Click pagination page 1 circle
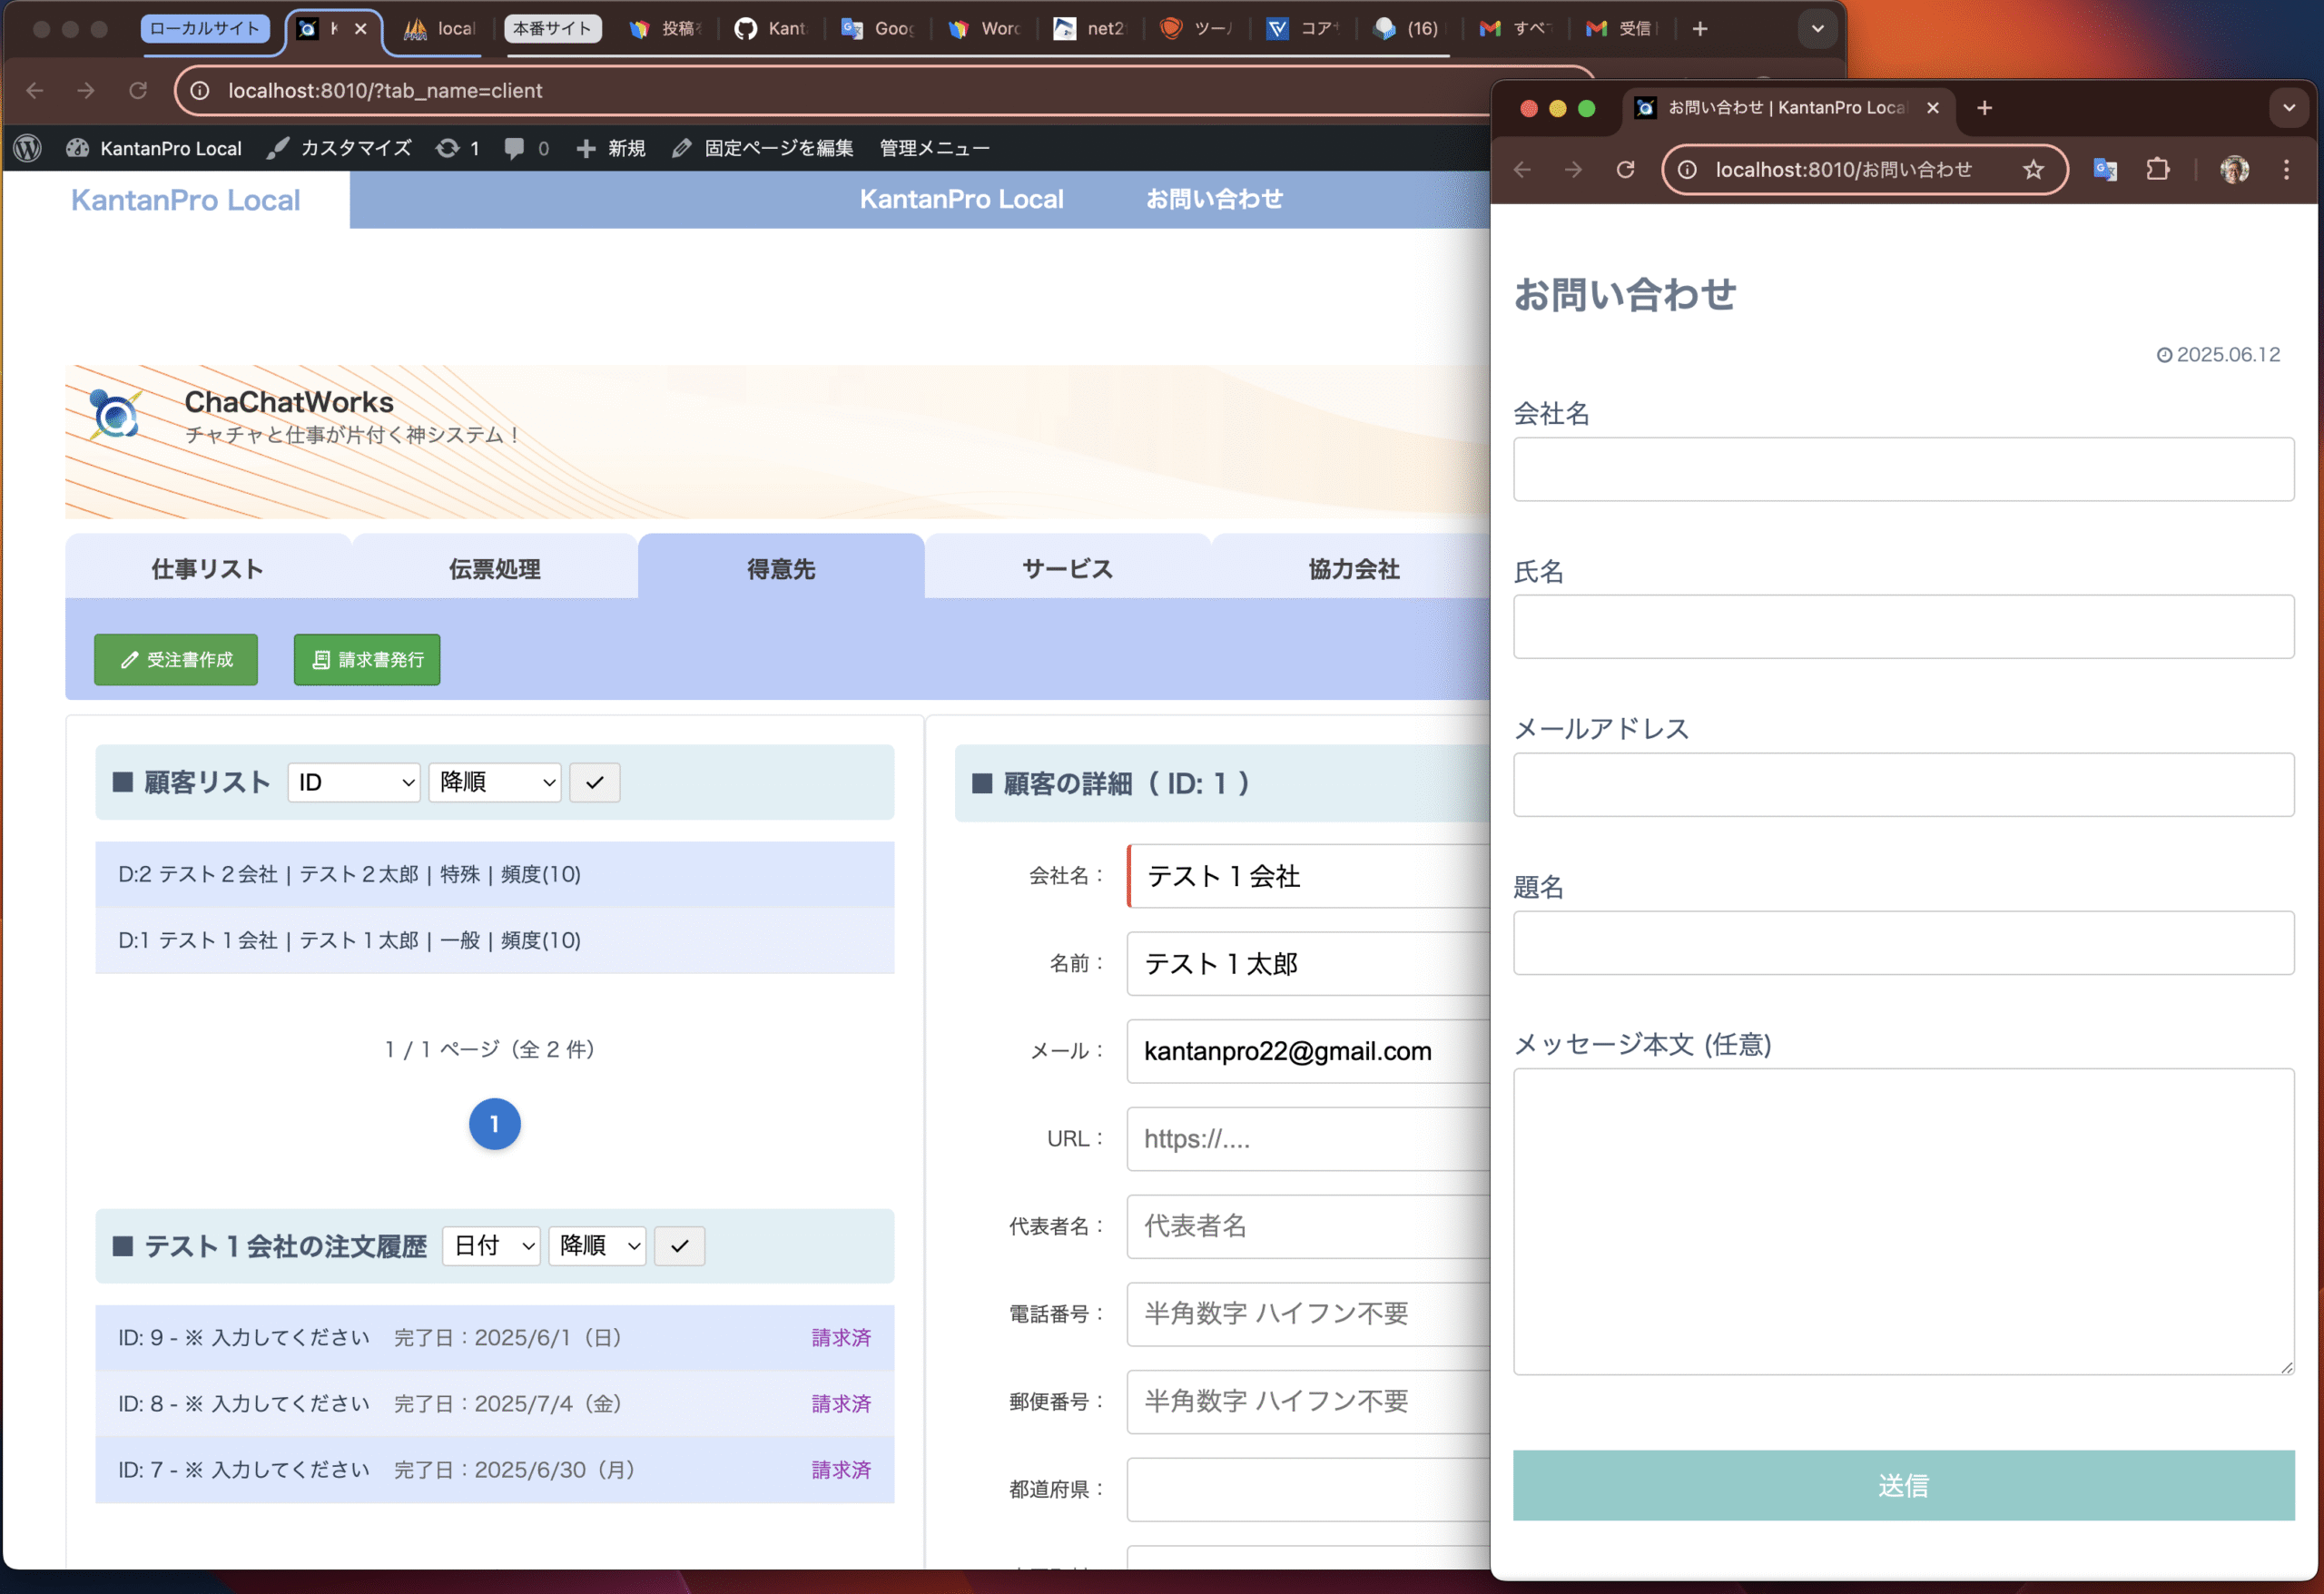The height and width of the screenshot is (1594, 2324). point(495,1124)
